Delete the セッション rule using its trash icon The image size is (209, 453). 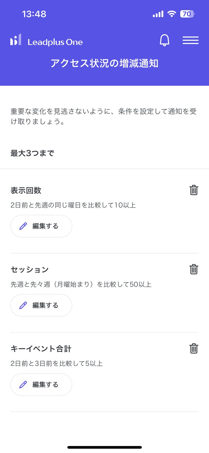tap(193, 269)
